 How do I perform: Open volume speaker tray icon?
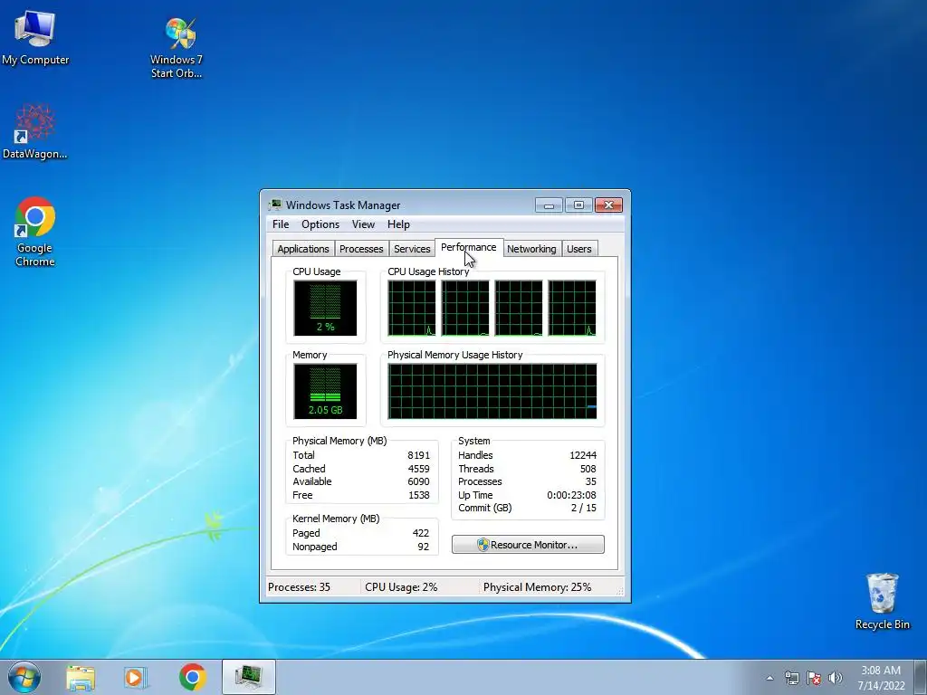point(835,678)
